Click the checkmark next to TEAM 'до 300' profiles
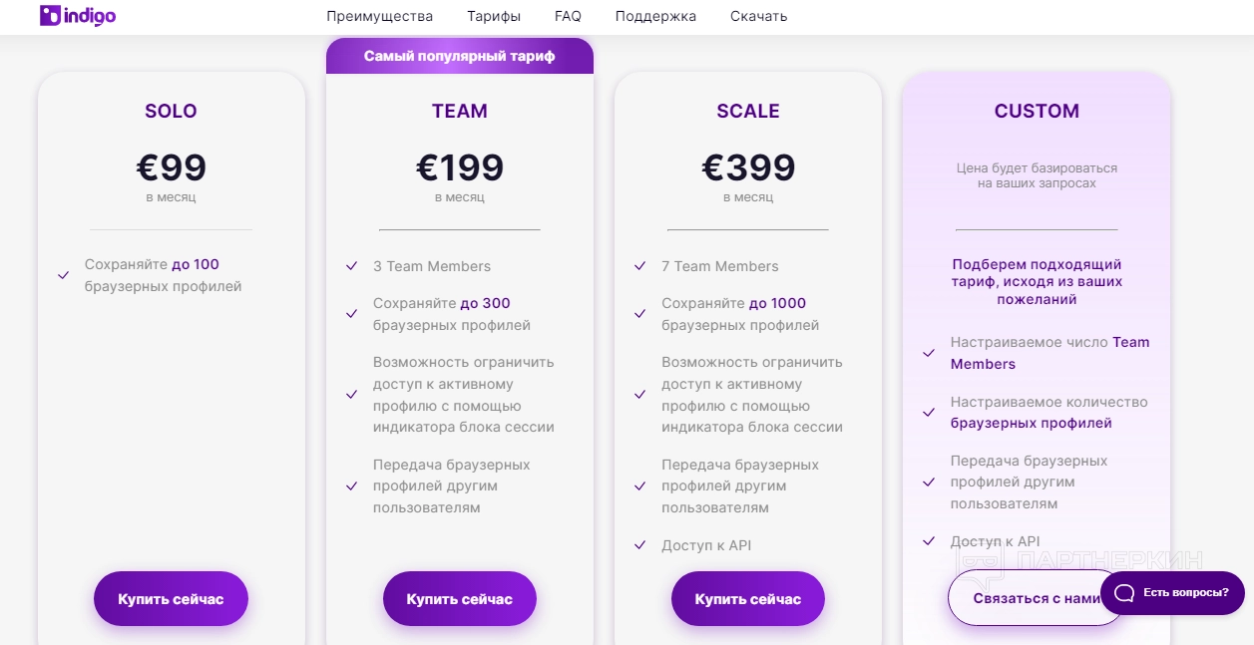 point(351,314)
